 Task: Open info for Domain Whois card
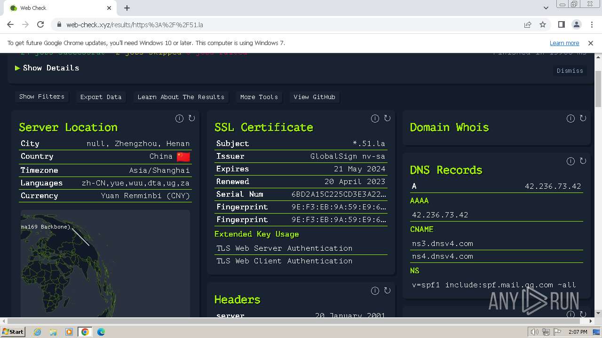click(x=570, y=119)
